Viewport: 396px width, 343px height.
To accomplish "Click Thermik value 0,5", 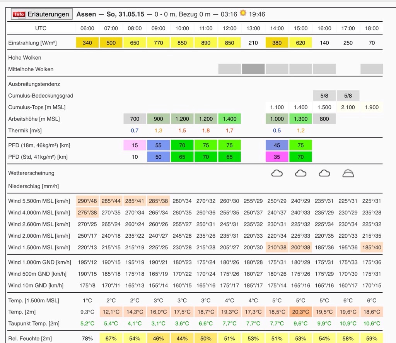I will coord(277,130).
